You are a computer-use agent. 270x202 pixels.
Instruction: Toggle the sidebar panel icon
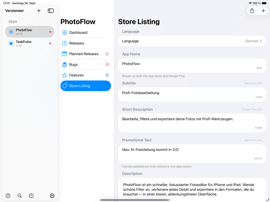point(51,11)
